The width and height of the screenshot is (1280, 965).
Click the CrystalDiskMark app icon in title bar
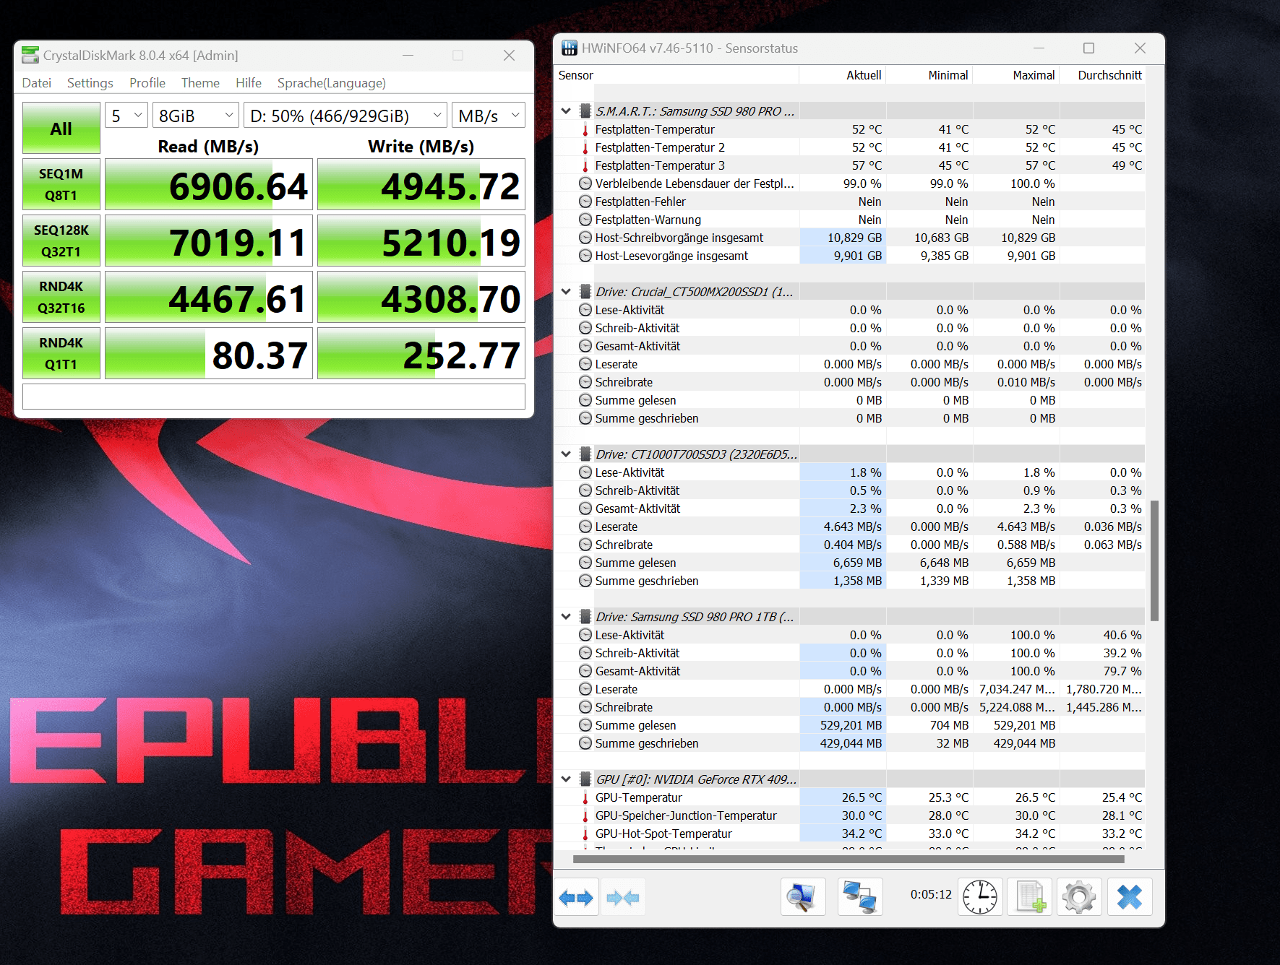[30, 55]
